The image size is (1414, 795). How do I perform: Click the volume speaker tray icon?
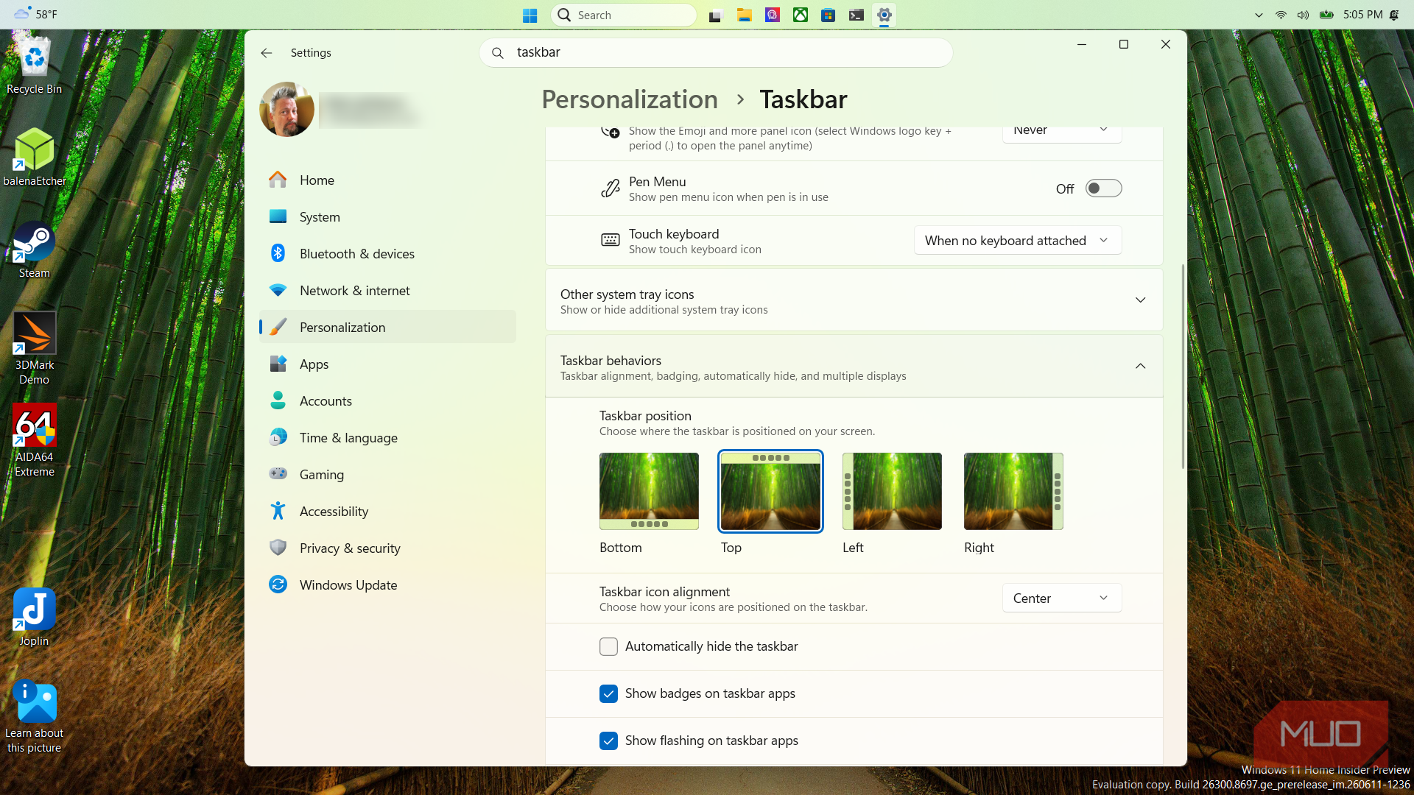tap(1303, 15)
